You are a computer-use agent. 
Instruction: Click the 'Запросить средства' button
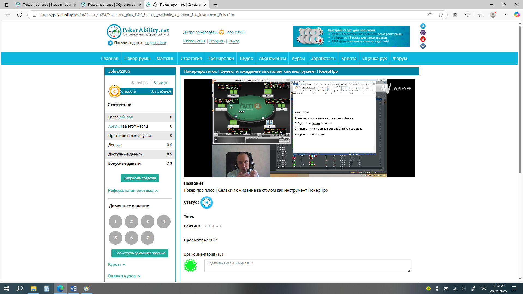(x=140, y=178)
